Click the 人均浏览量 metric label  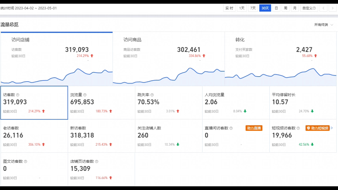coord(214,95)
